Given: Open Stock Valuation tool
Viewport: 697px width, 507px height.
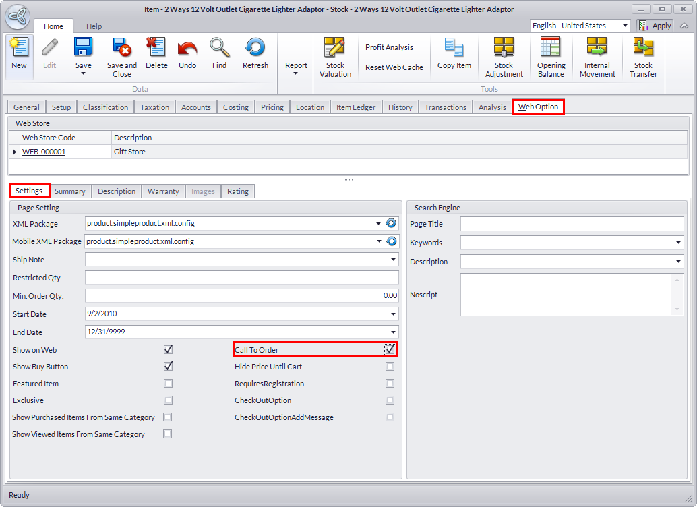Looking at the screenshot, I should tap(335, 57).
